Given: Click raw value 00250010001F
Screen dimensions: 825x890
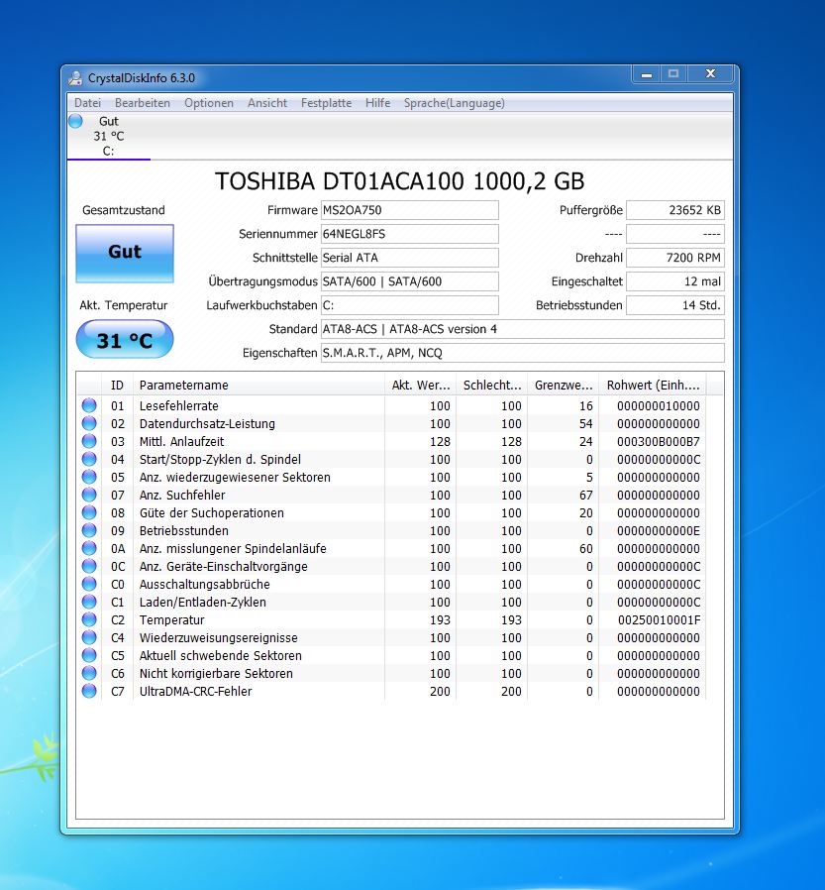Looking at the screenshot, I should (x=659, y=619).
